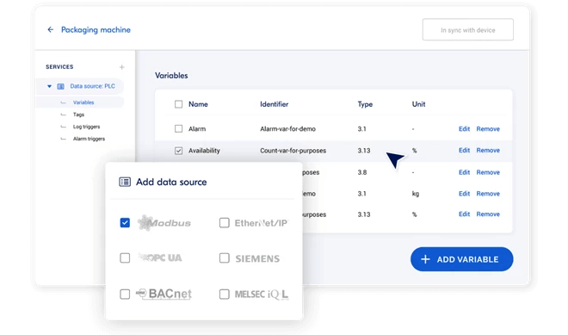Click the Count-var-for-purposes identifier in Availability row

(293, 151)
